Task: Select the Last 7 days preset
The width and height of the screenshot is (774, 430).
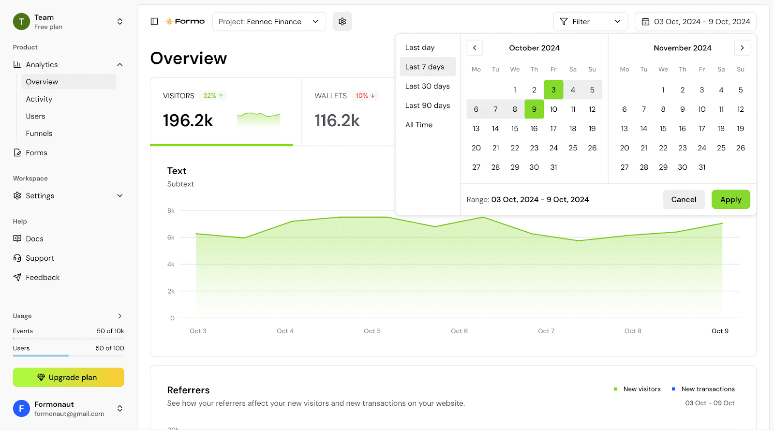Action: 428,67
